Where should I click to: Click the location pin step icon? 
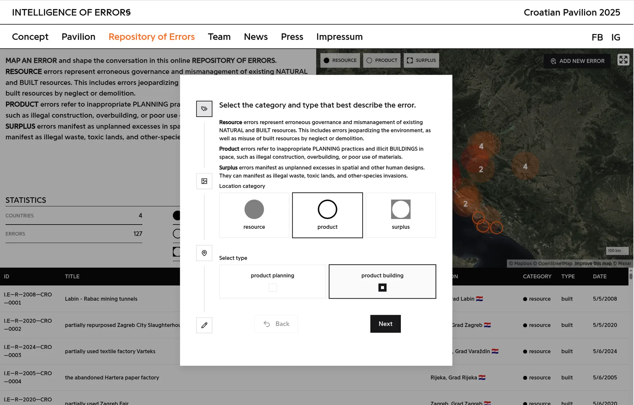pos(204,253)
